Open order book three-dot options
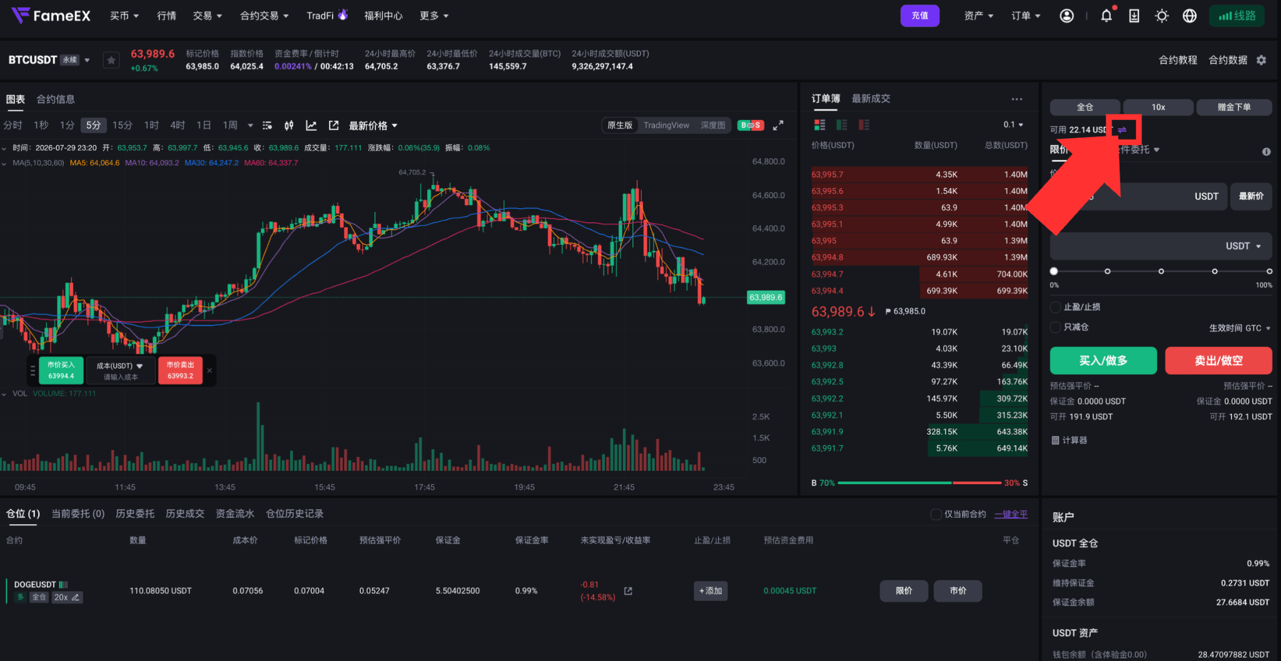This screenshot has height=661, width=1281. tap(1017, 99)
